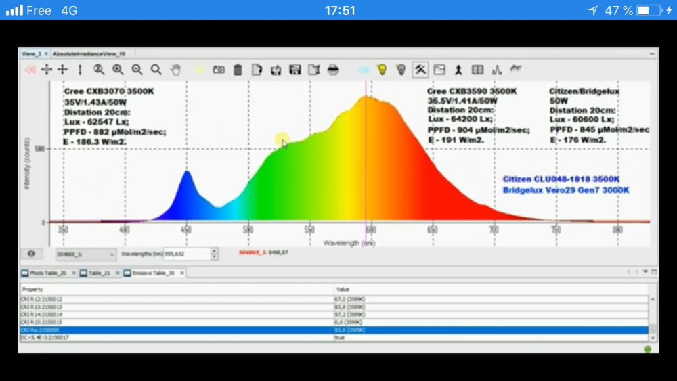Select the CRI R:14:2150014 row

click(x=334, y=315)
